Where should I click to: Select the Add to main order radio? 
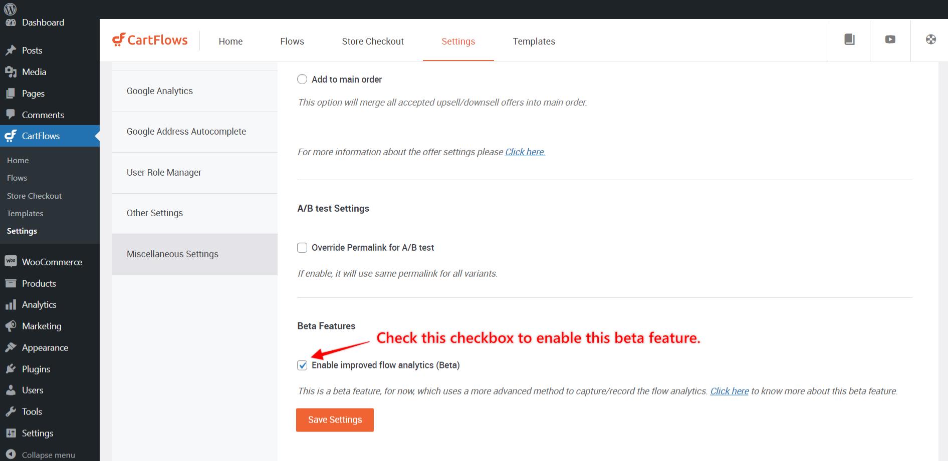(x=302, y=79)
